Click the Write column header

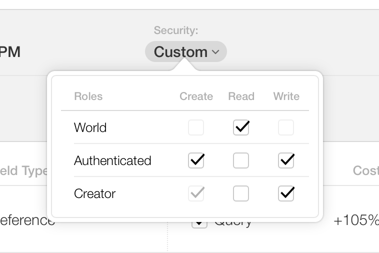(x=286, y=96)
